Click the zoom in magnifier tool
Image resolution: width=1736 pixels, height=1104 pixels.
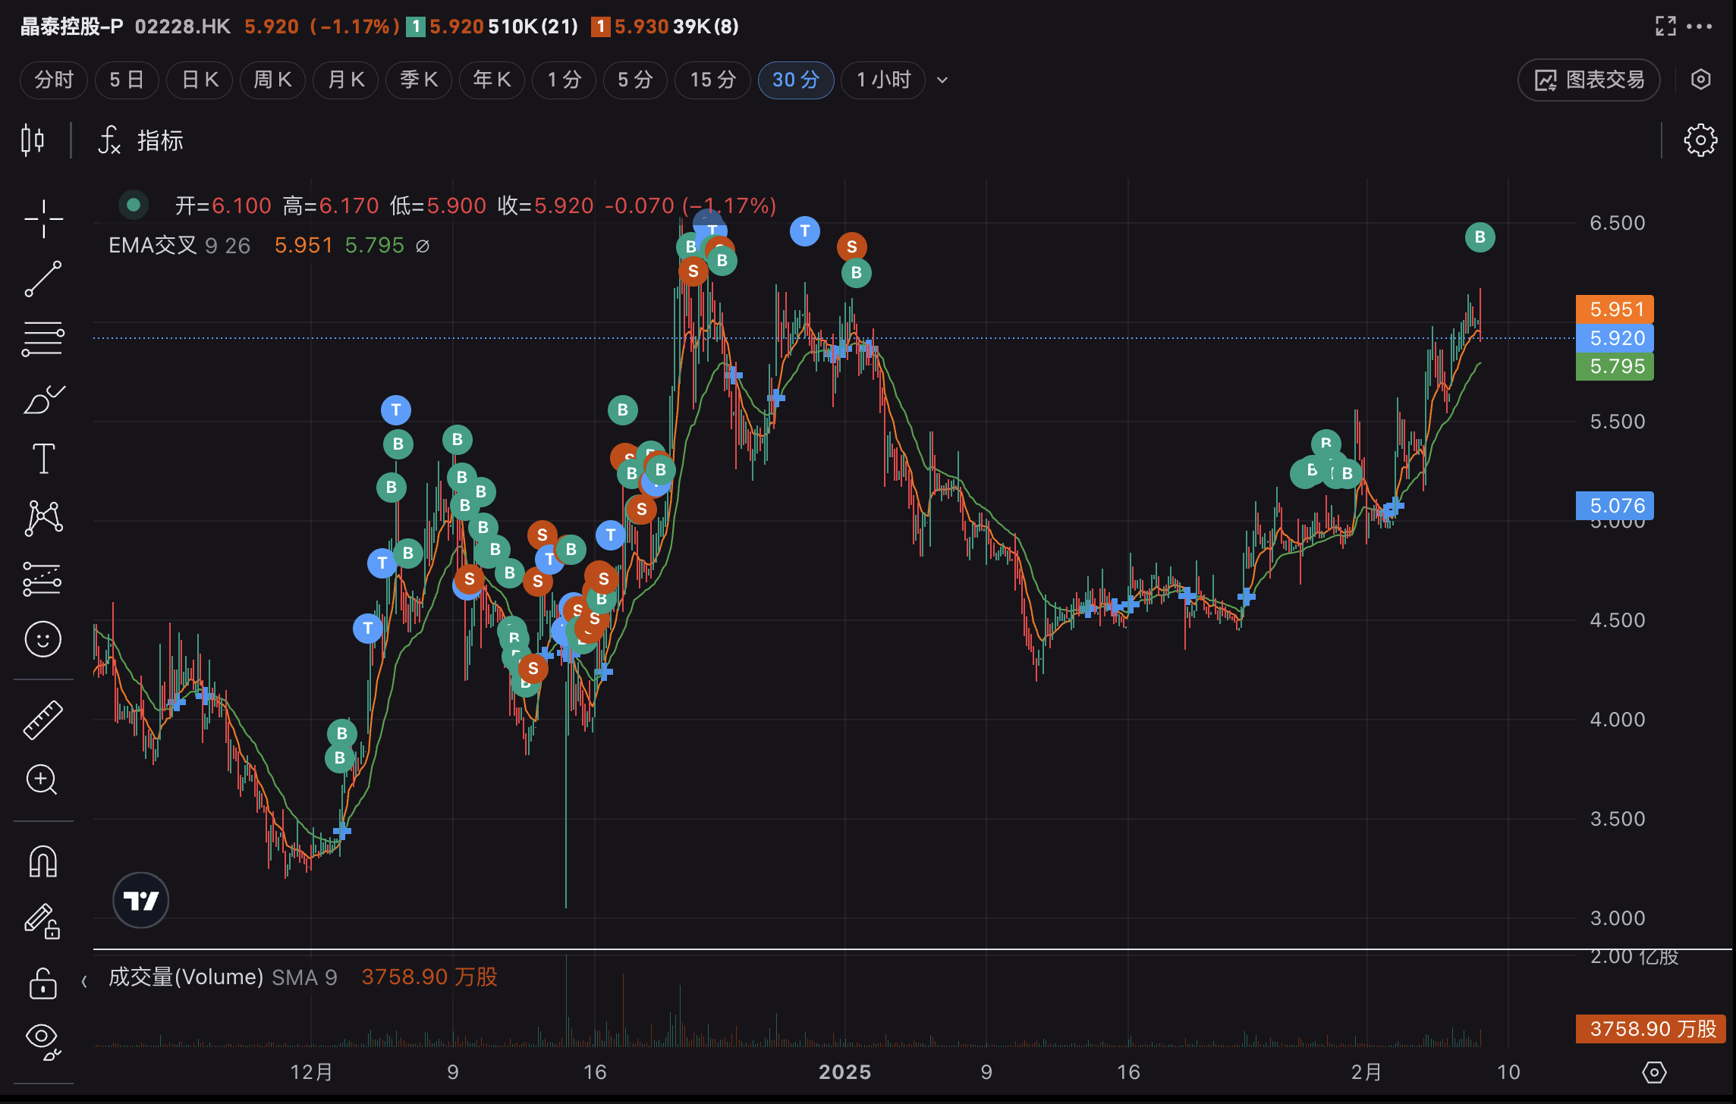click(43, 779)
